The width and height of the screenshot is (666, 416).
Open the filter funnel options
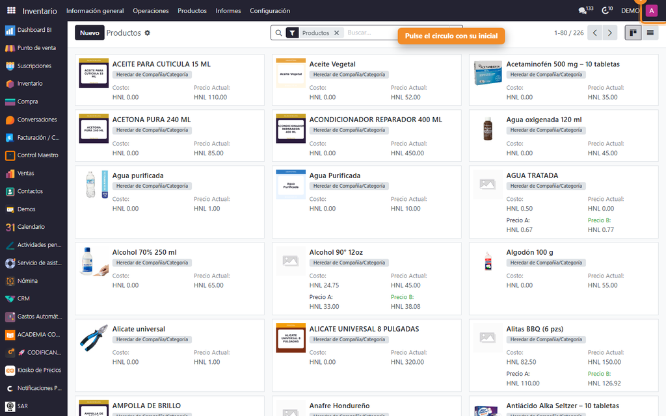(292, 32)
